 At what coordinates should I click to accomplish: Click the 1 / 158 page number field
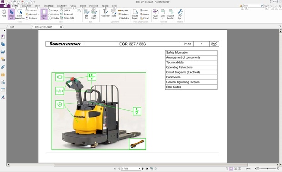click(131, 169)
